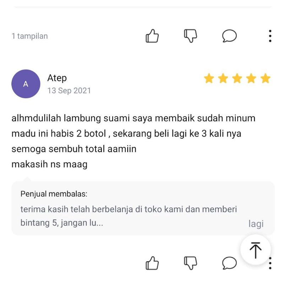The image size is (284, 284).
Task: Jump to top with arrow button
Action: coord(256,250)
